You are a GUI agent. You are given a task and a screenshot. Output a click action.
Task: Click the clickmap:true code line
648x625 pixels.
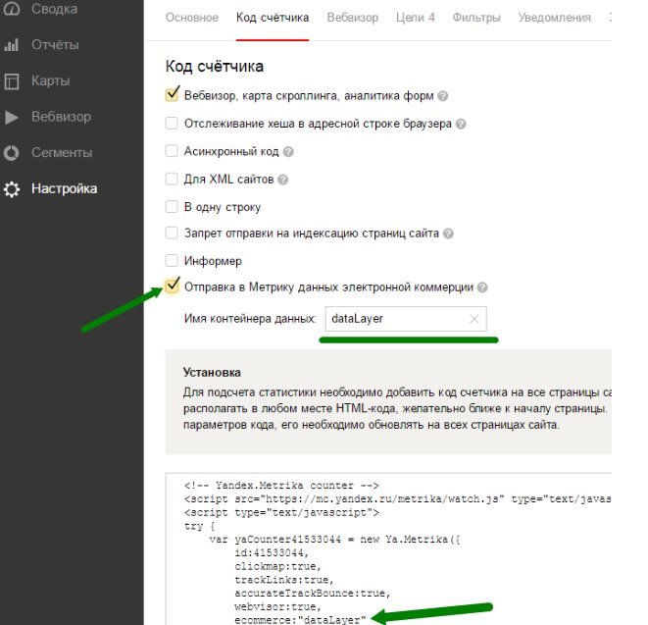click(277, 566)
